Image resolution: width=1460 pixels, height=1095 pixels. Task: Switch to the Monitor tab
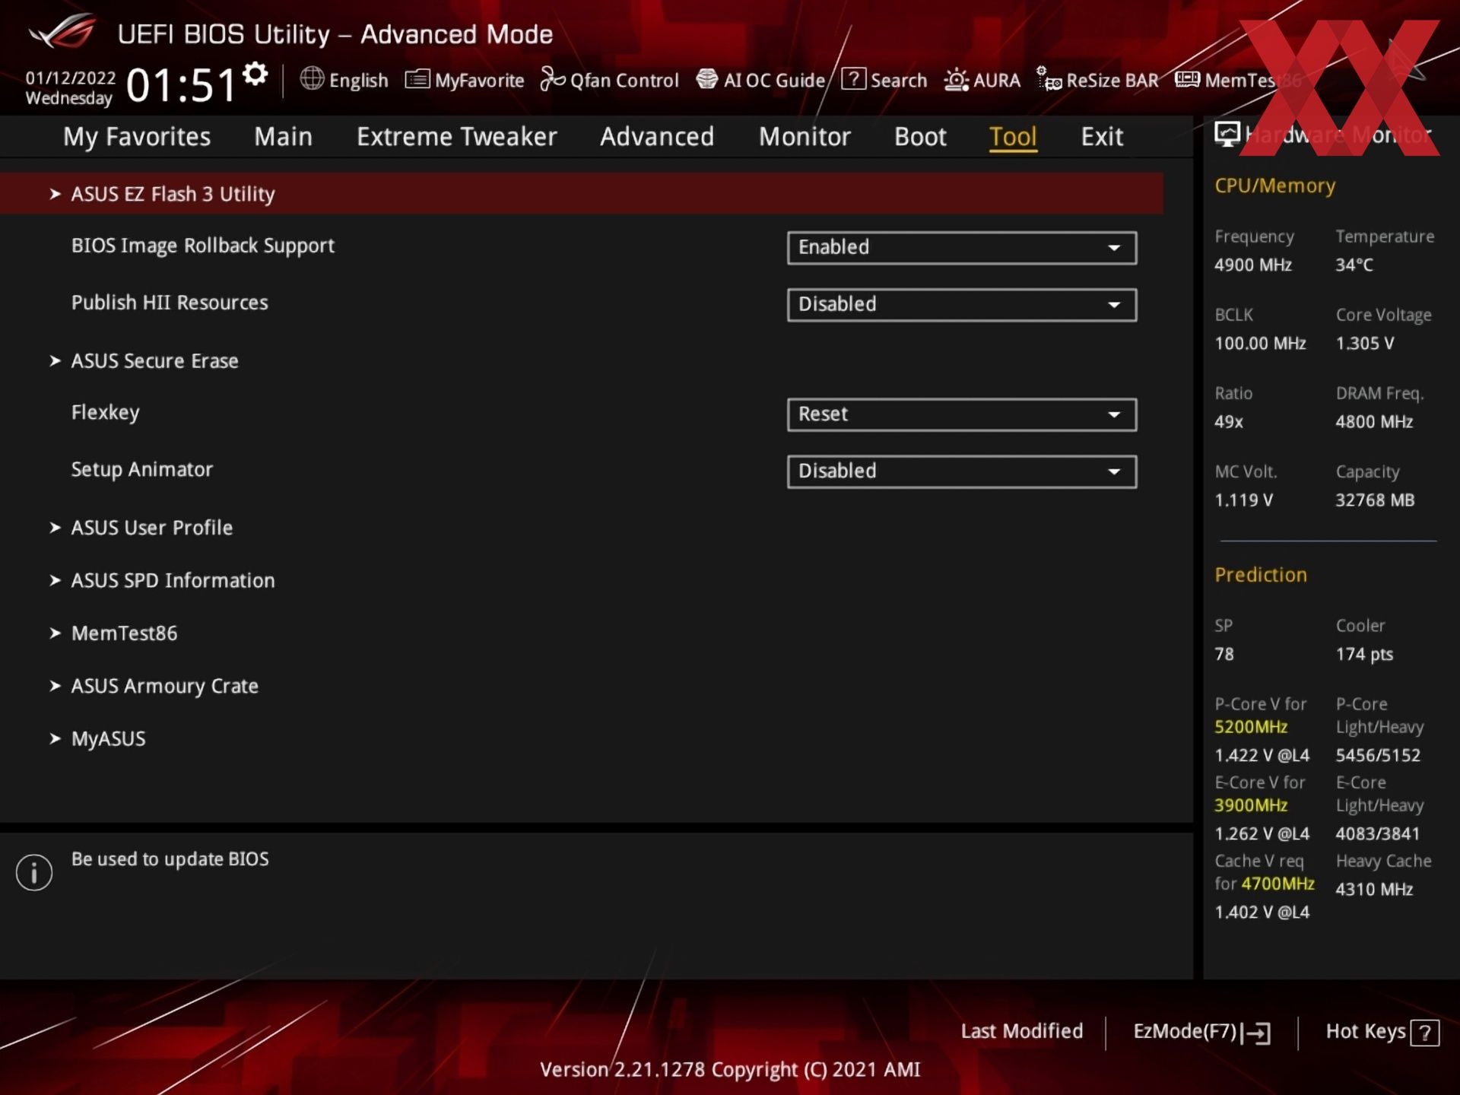pyautogui.click(x=805, y=137)
